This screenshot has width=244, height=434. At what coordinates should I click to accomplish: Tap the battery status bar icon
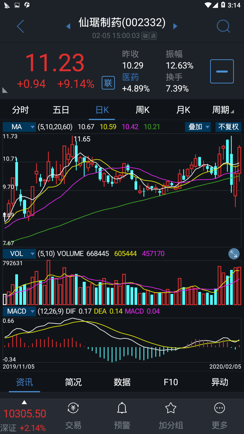223,5
